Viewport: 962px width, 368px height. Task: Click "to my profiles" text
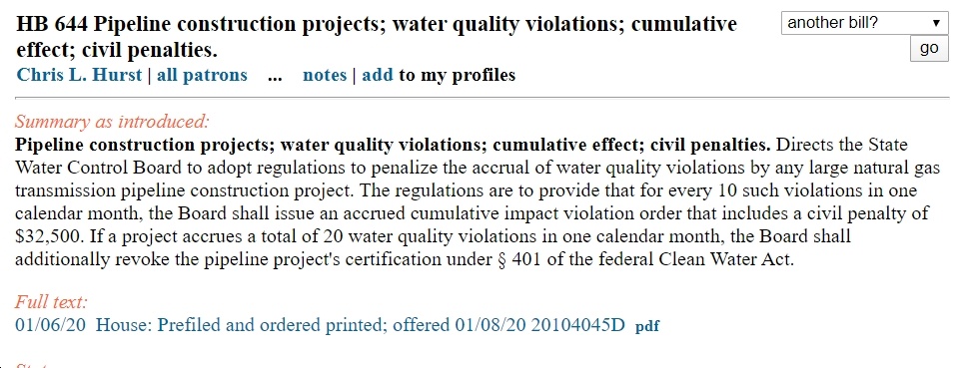click(458, 75)
